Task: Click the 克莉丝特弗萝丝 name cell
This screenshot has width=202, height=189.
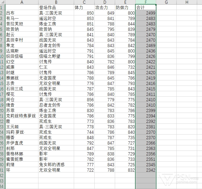Action: (22, 116)
